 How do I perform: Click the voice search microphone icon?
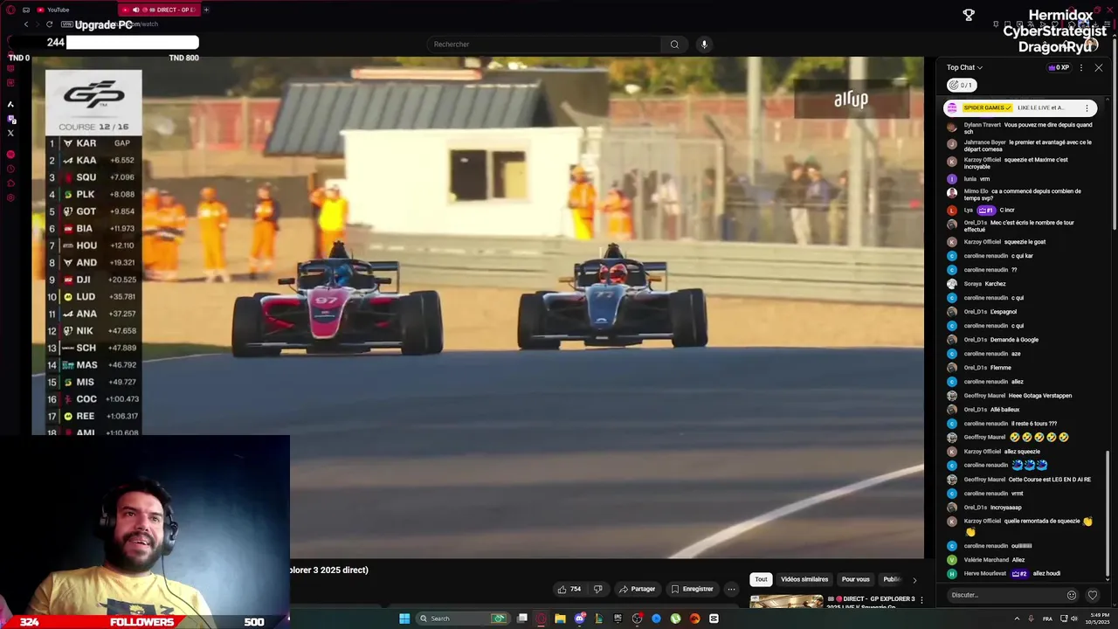coord(704,44)
